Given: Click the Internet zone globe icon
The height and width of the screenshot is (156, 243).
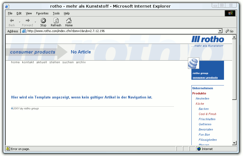Looking at the screenshot, I should point(199,149).
